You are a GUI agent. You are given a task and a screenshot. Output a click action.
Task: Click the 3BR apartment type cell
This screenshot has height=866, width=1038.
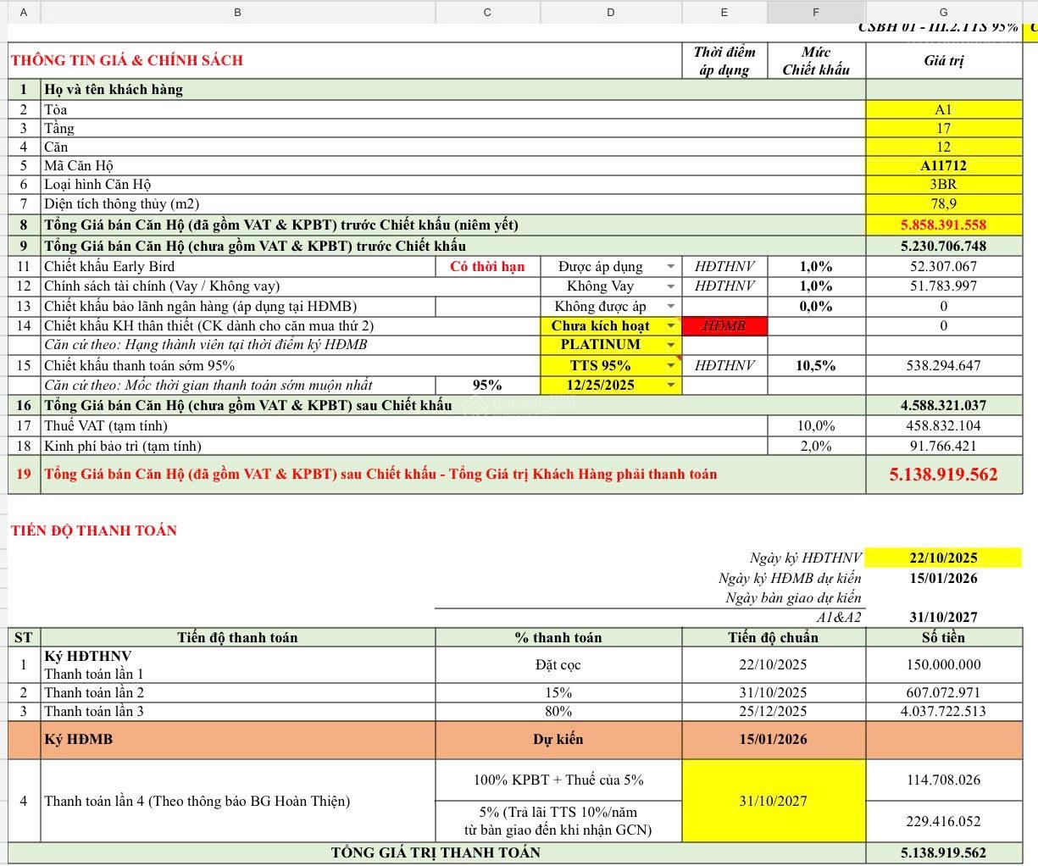(943, 185)
